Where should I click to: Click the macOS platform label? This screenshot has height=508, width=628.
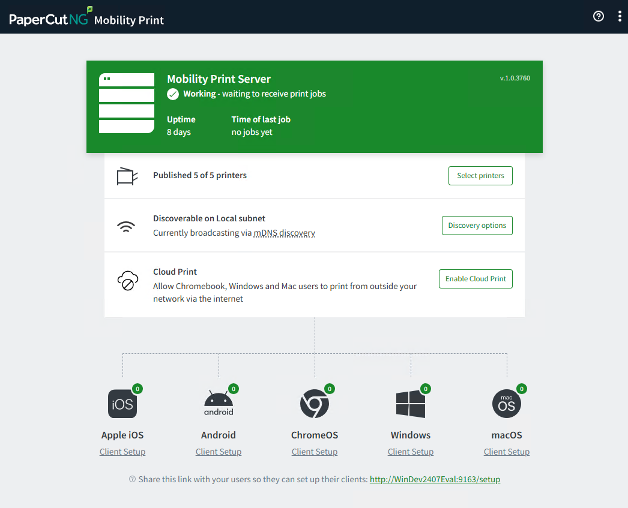507,435
